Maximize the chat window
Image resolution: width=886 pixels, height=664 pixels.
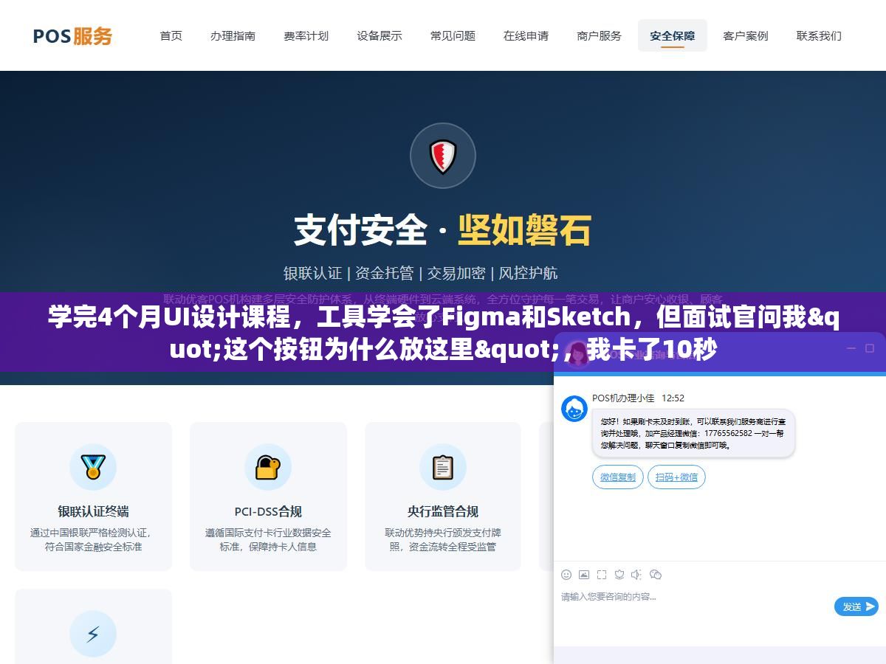pos(870,348)
